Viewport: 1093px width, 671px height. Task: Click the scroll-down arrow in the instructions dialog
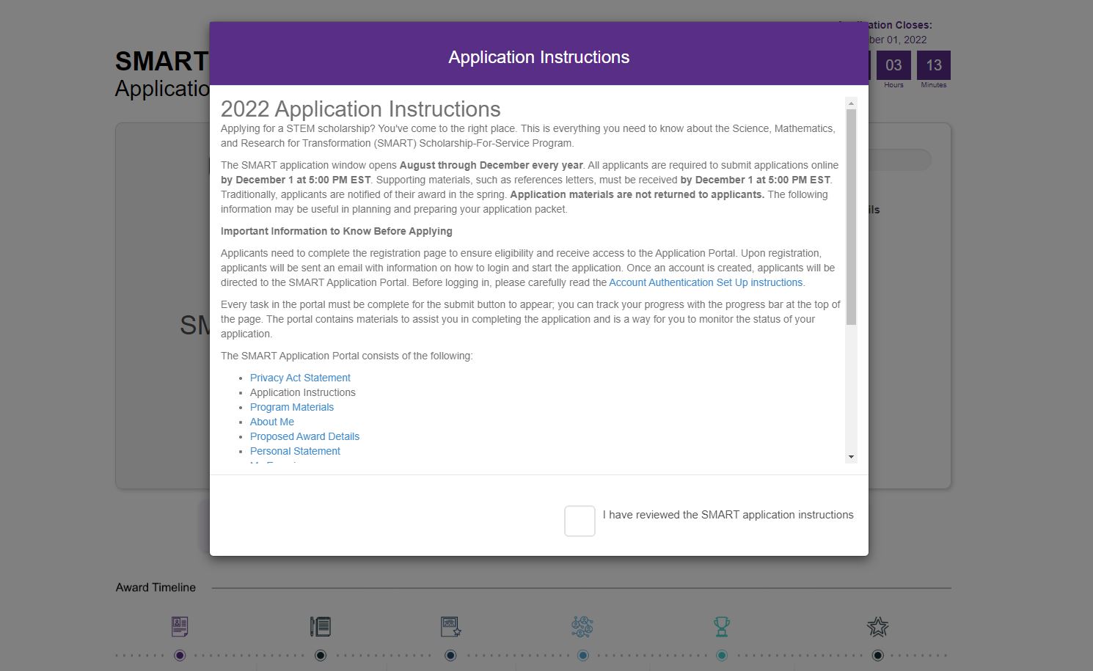tap(851, 457)
